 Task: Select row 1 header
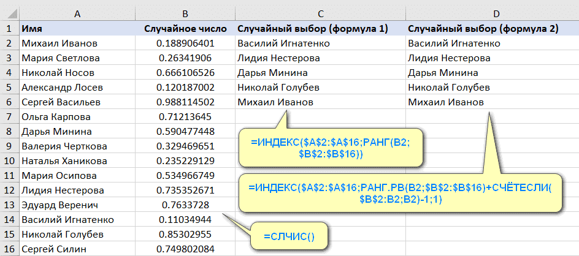coord(9,29)
